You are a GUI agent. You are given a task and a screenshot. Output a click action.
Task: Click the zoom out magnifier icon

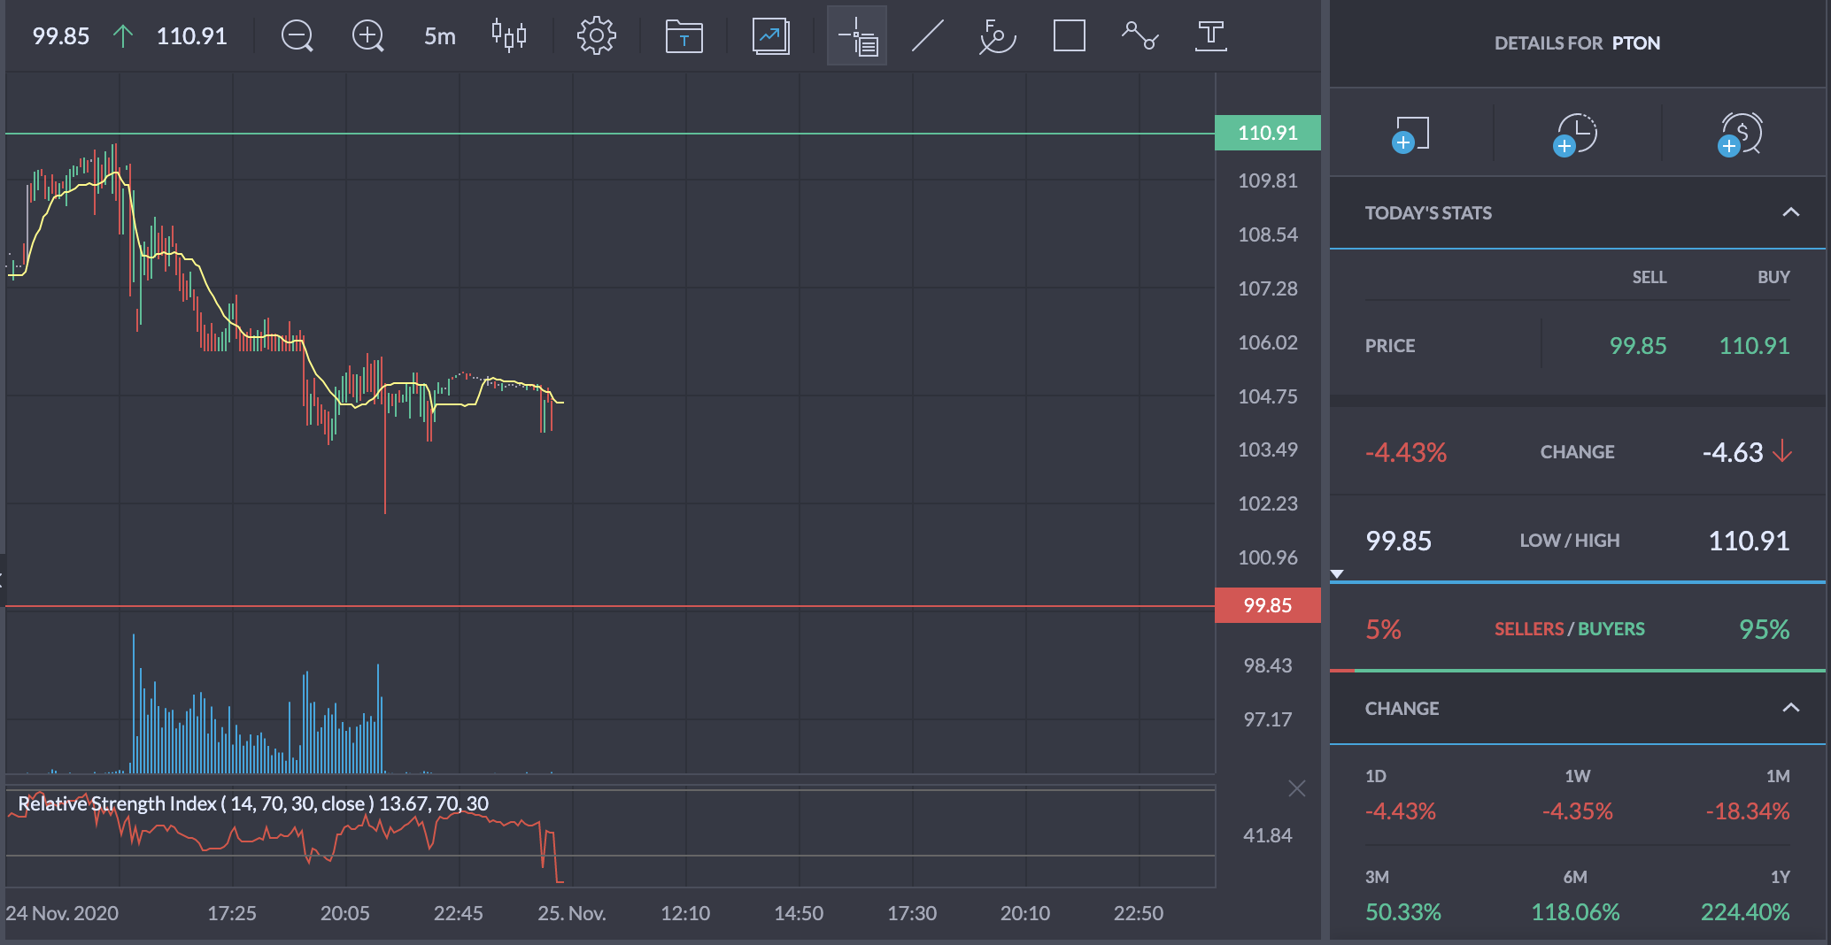pyautogui.click(x=297, y=36)
